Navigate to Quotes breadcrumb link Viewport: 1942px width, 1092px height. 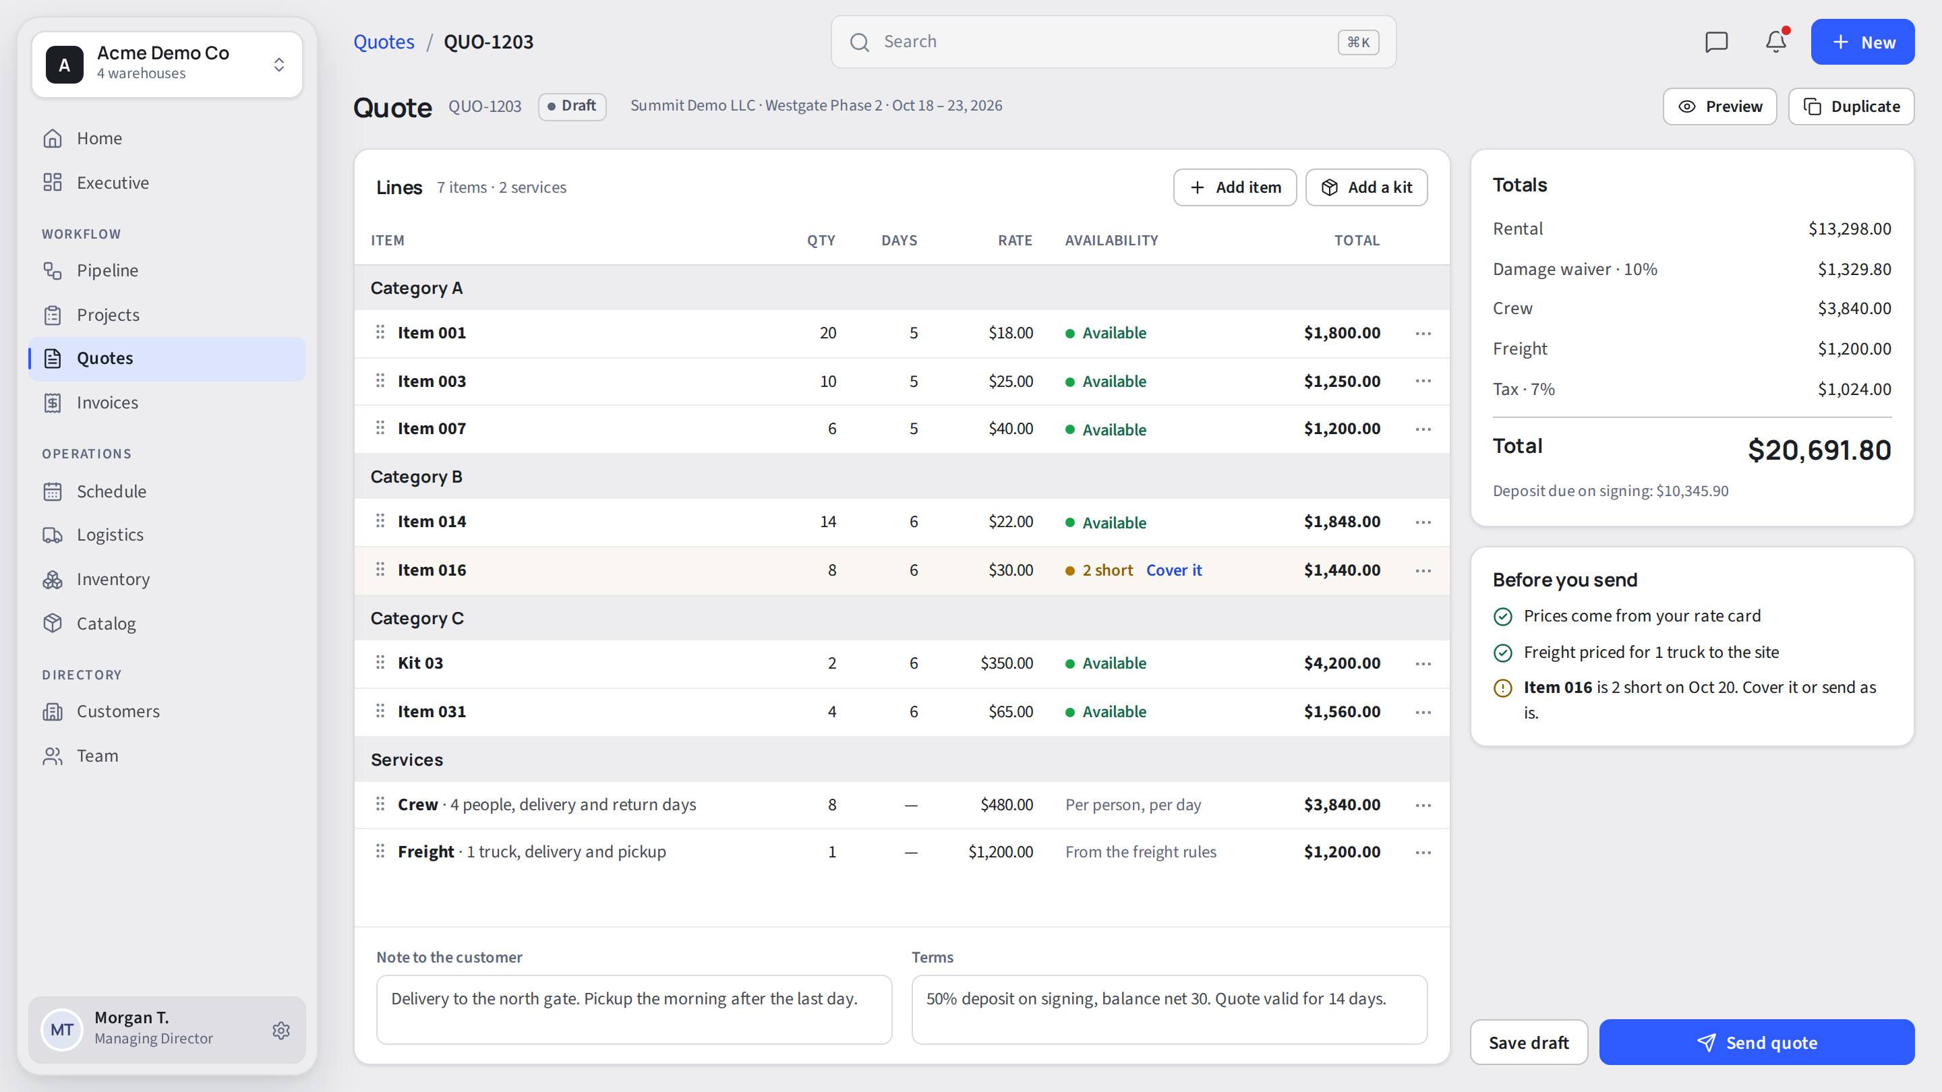tap(384, 41)
